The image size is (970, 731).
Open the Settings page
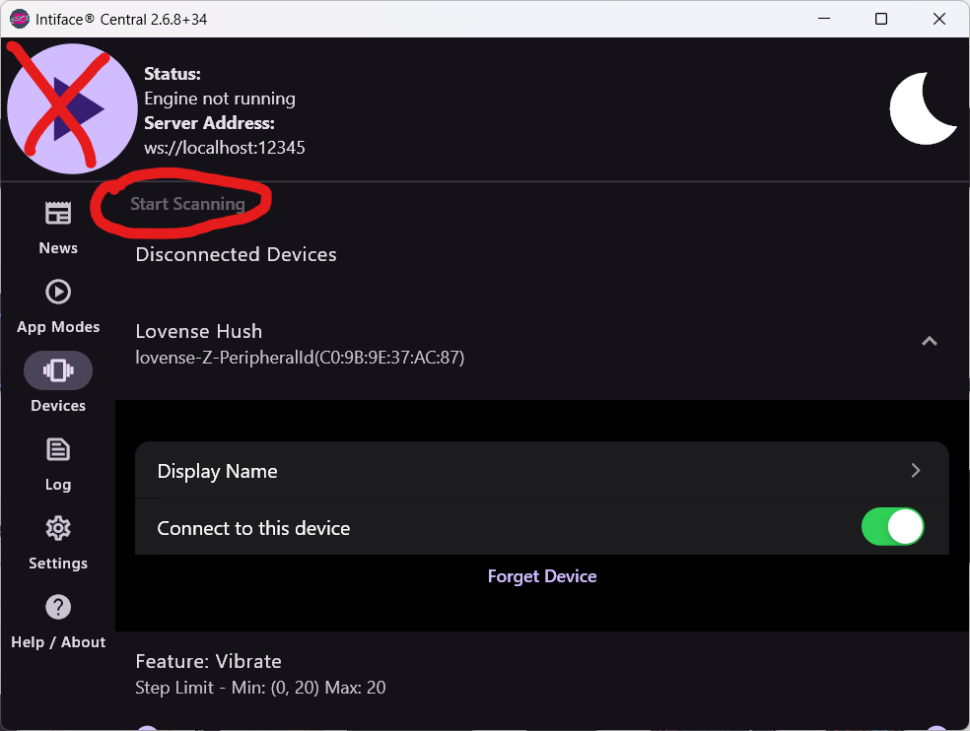pyautogui.click(x=57, y=541)
